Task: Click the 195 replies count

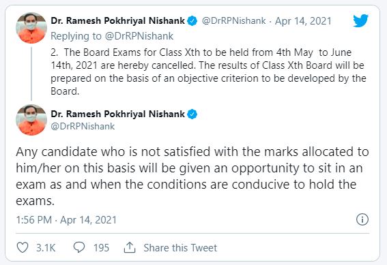Action: (101, 248)
